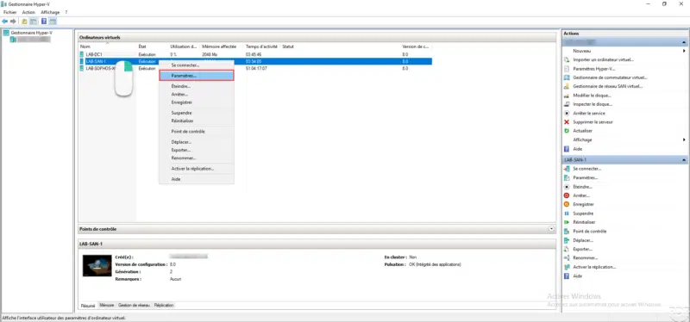Select the LAB-DC1 virtual machine row

(x=255, y=54)
